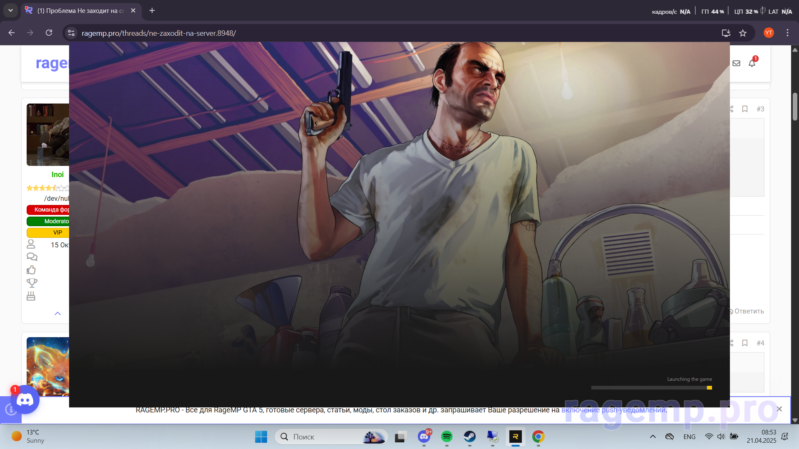Show hidden system tray icons
799x449 pixels.
653,437
